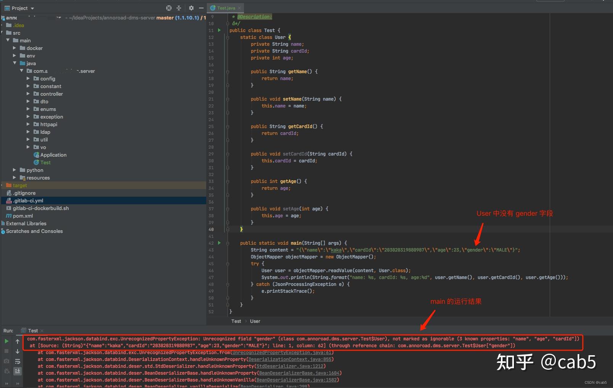Collapse all nodes in Project panel

(x=179, y=8)
